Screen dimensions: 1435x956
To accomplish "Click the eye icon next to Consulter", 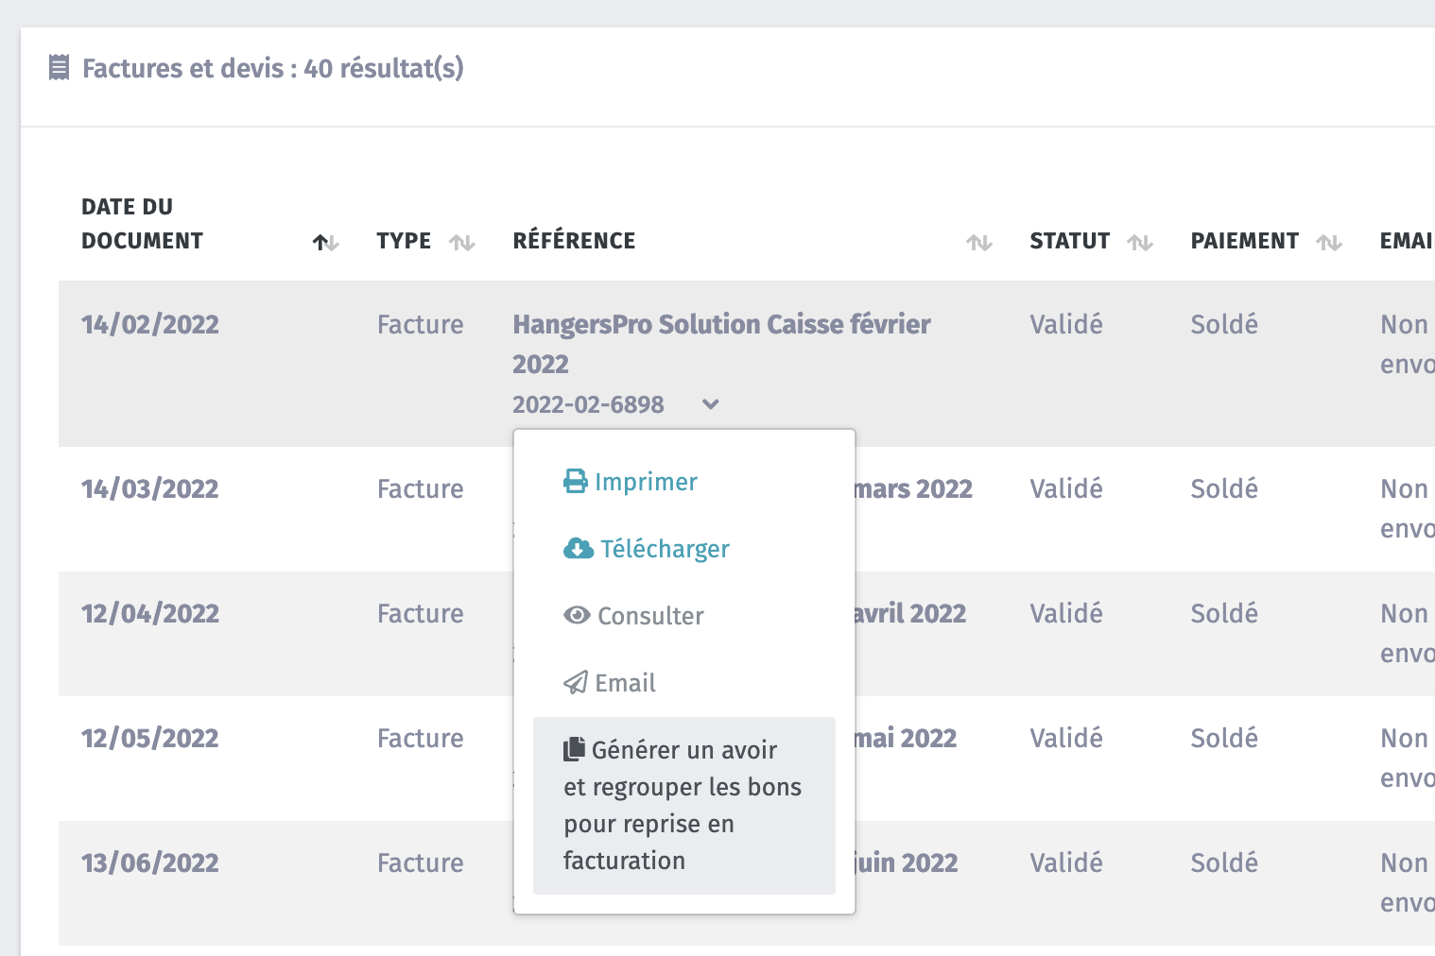I will pos(576,616).
